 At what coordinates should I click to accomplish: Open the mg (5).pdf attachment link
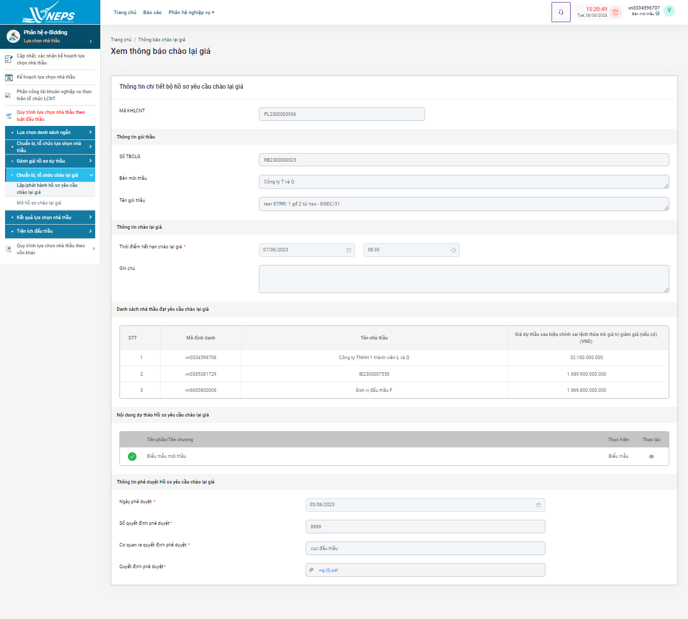pyautogui.click(x=328, y=571)
